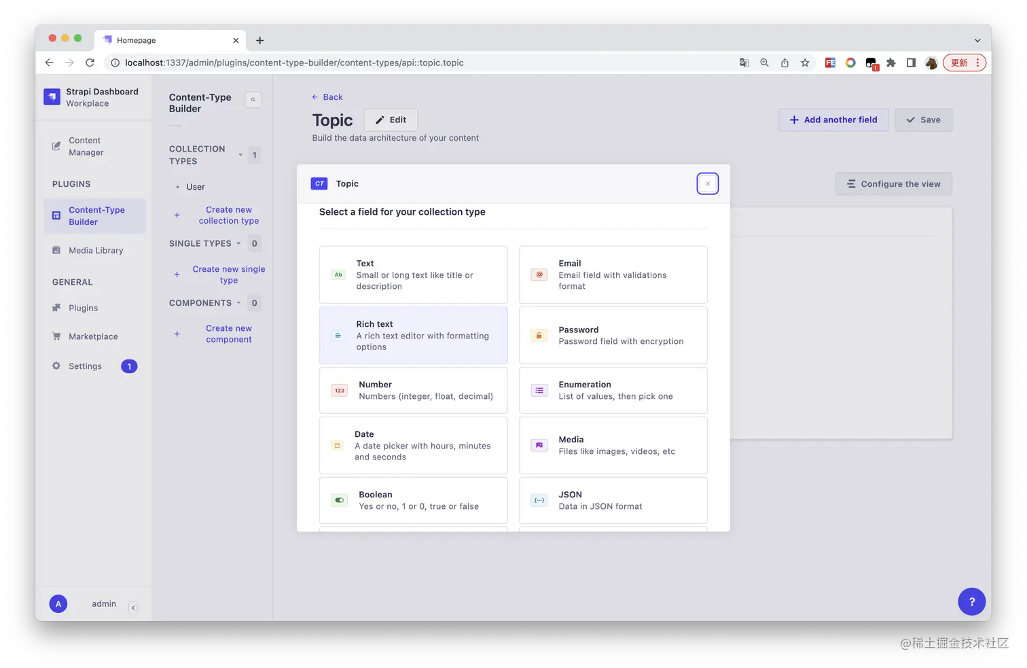Click the Save button
The image size is (1027, 668).
tap(923, 120)
